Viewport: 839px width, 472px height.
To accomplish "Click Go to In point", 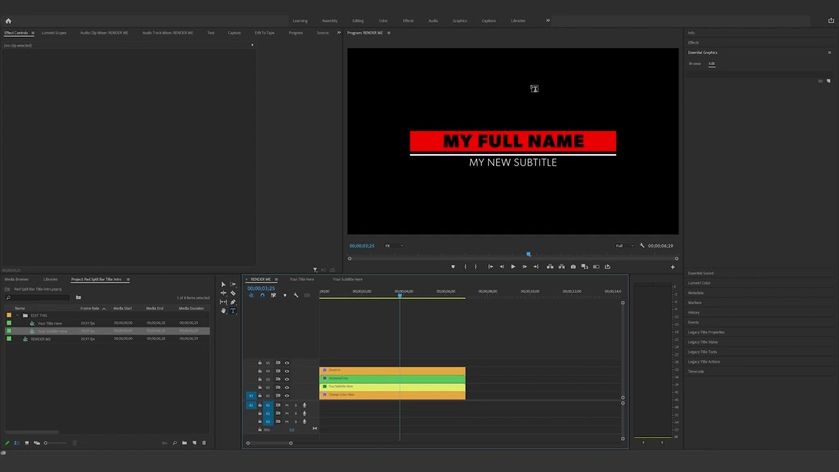I will (490, 267).
